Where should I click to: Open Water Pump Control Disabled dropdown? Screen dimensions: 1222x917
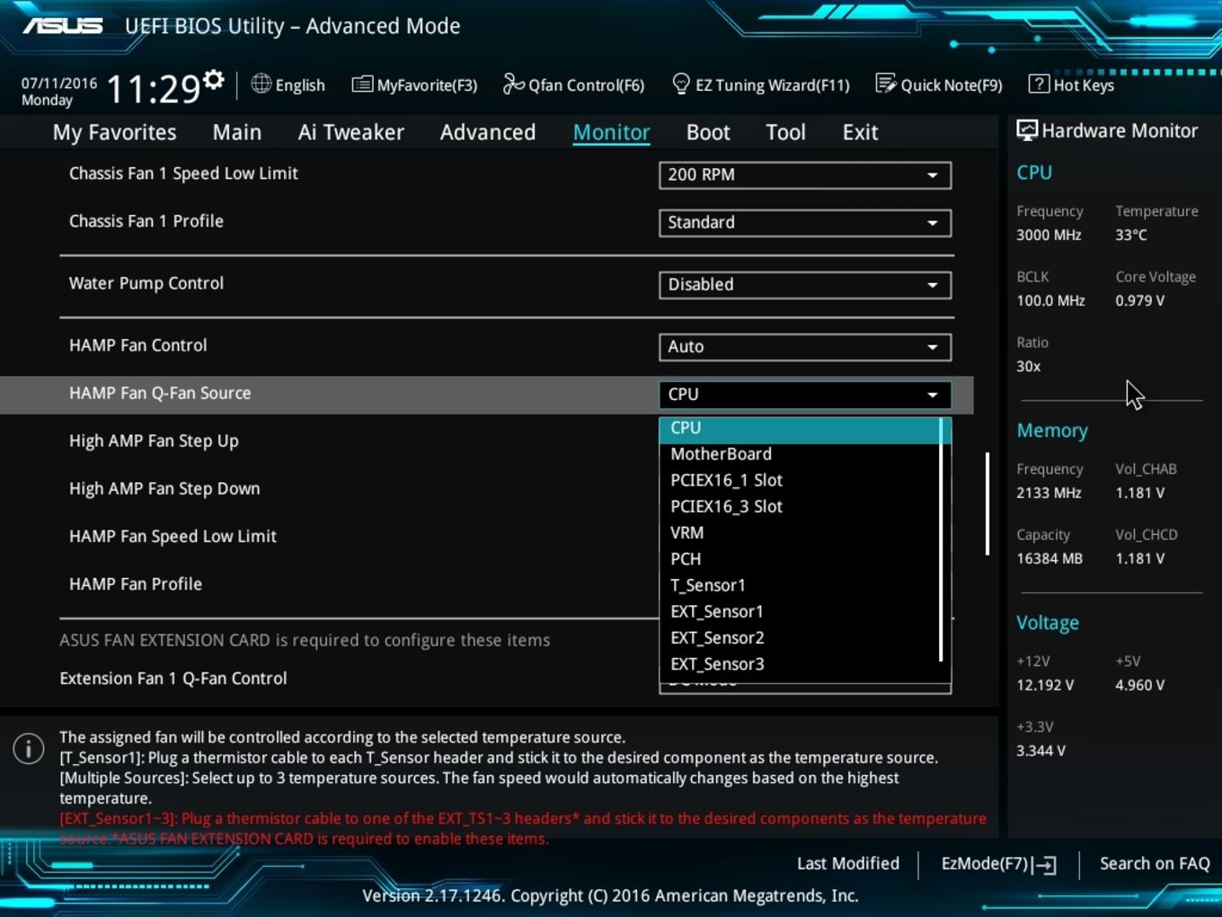[805, 285]
